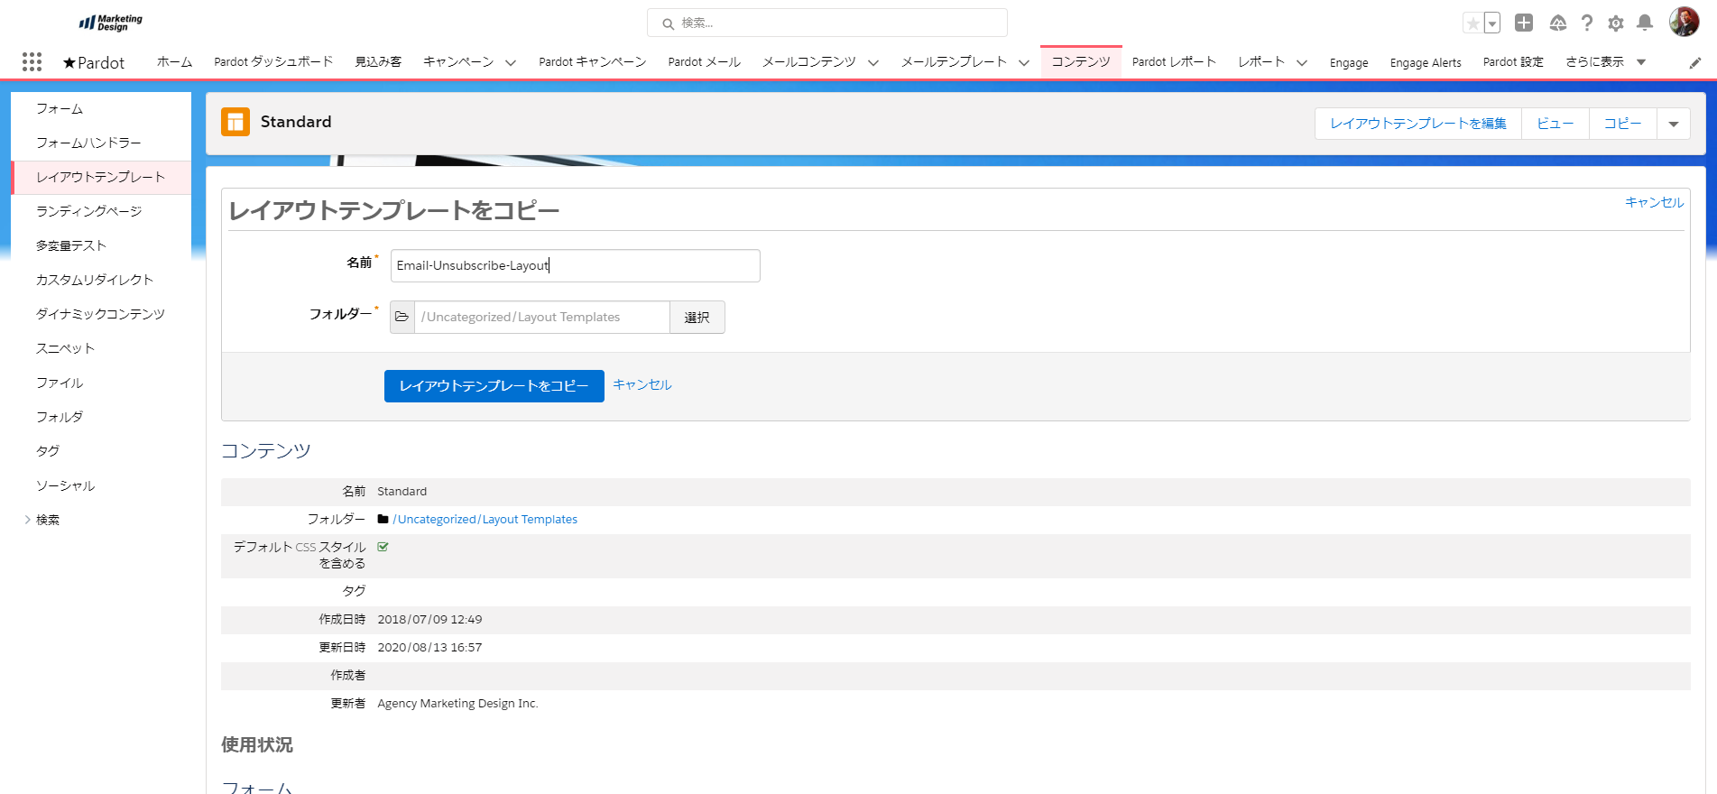Viewport: 1717px width, 794px height.
Task: Open the /Uncategorized/Layout Templates folder link
Action: point(485,519)
